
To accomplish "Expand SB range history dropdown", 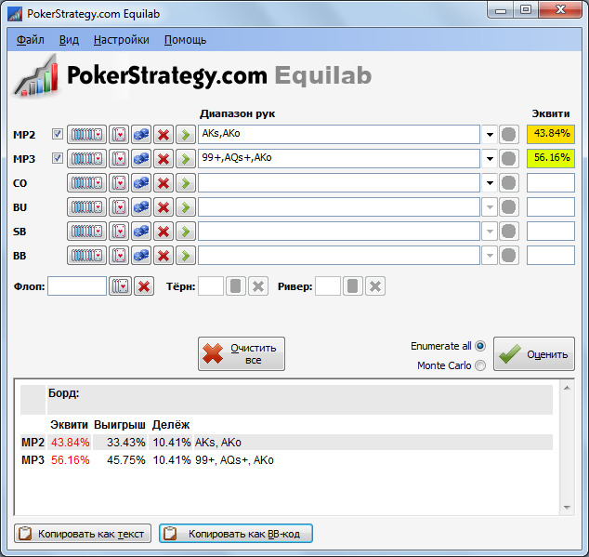I will click(x=490, y=232).
